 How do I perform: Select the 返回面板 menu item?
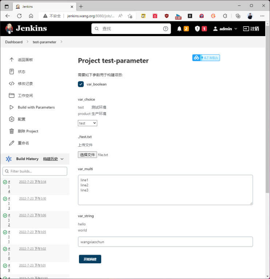[25, 59]
